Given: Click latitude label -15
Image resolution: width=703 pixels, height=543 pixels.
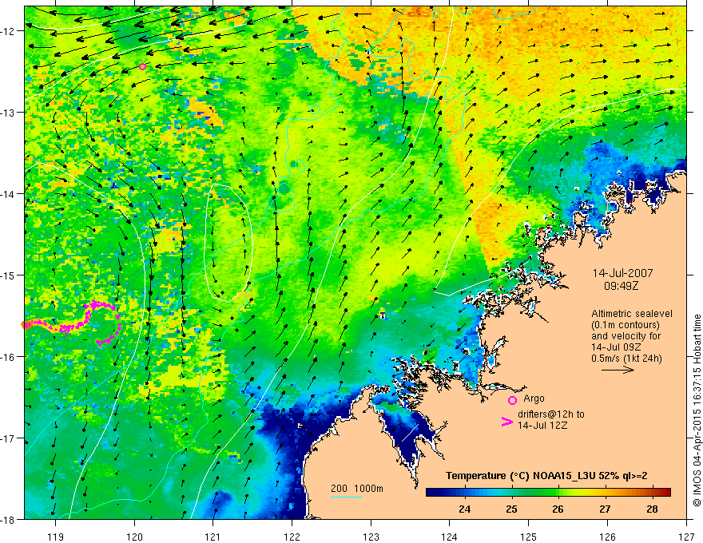Looking at the screenshot, I should pyautogui.click(x=8, y=275).
